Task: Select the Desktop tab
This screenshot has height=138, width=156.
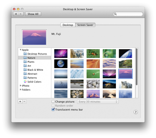Action: pos(68,25)
